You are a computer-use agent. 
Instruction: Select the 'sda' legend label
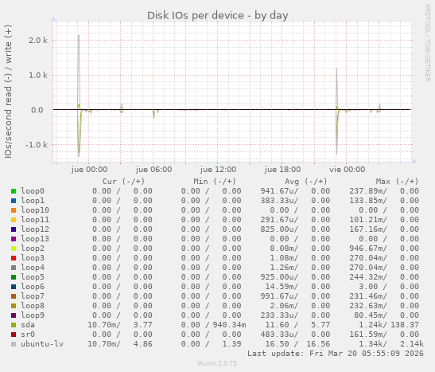tap(28, 325)
